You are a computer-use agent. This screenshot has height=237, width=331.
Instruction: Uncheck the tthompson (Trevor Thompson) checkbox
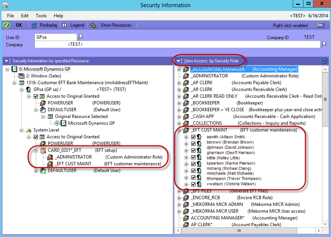tap(193, 177)
